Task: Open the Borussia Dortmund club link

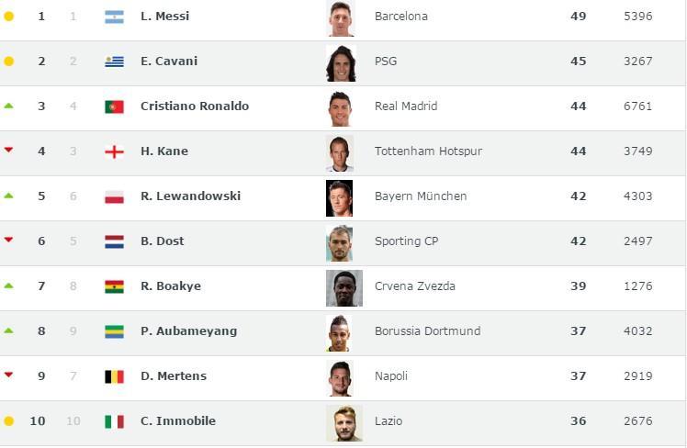Action: [427, 331]
